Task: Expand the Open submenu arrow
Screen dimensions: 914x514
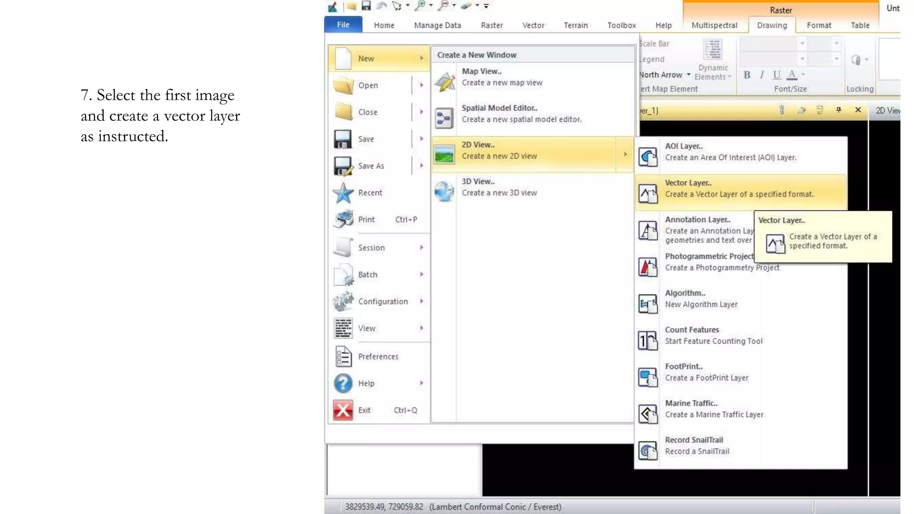Action: coord(421,85)
